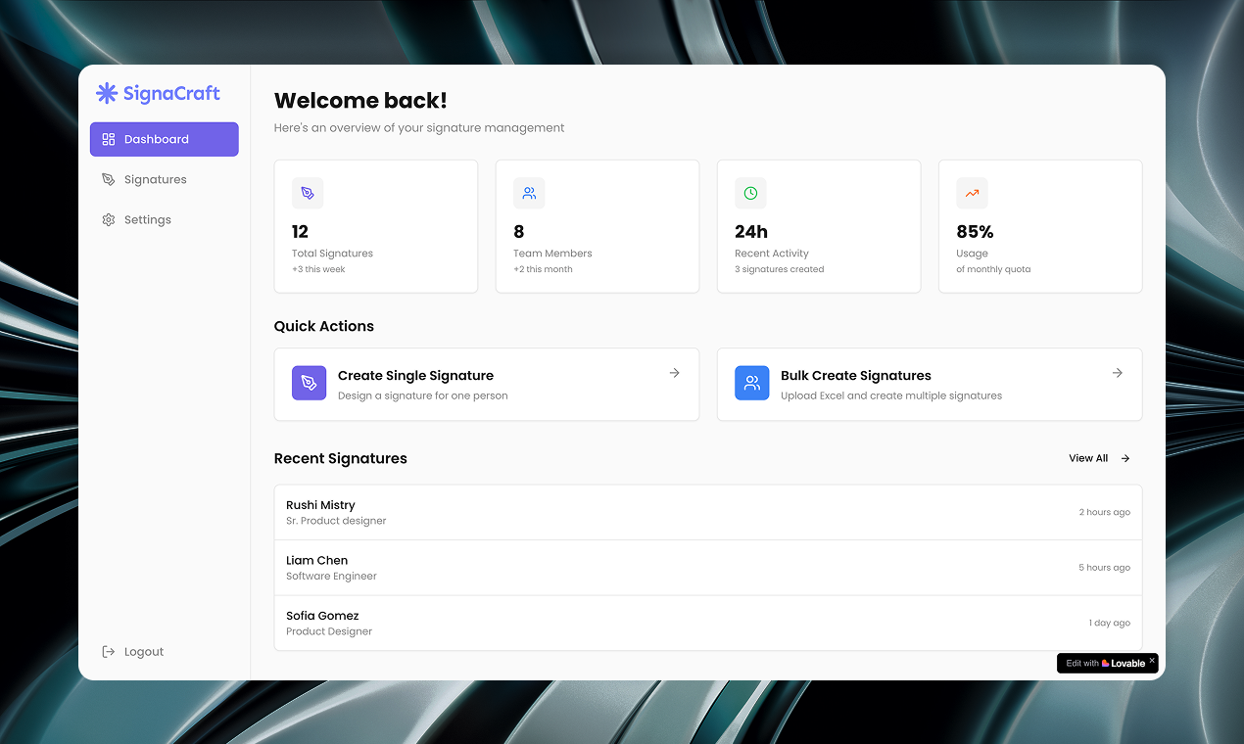Viewport: 1244px width, 744px height.
Task: Click the '+2 this month' text
Action: coord(543,269)
